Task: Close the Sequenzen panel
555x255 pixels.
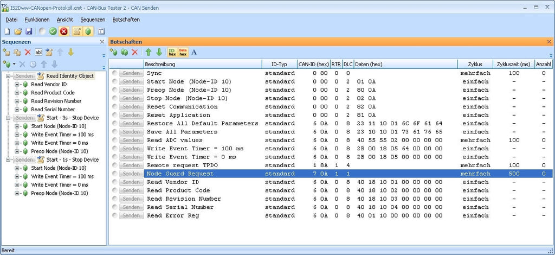Action: point(102,42)
